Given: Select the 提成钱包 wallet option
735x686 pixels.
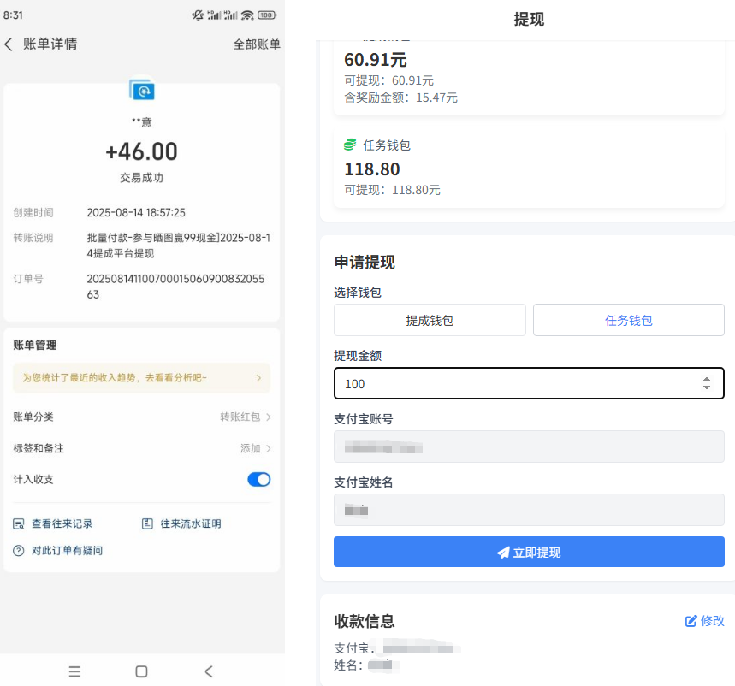Looking at the screenshot, I should point(430,320).
